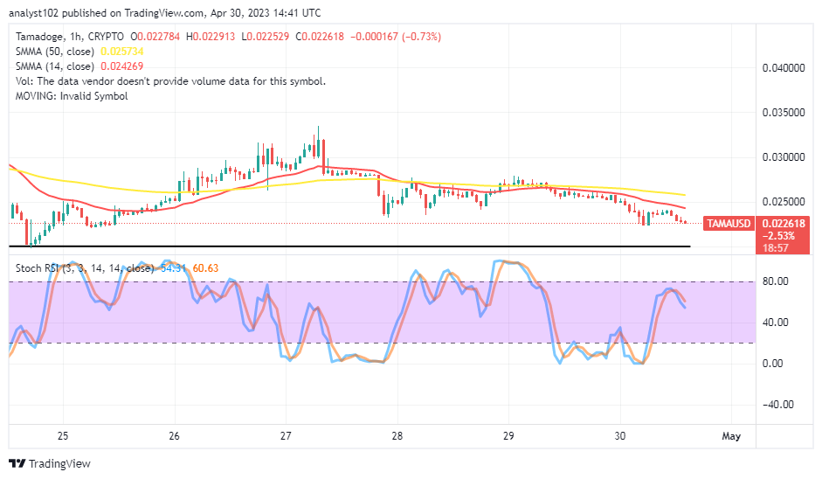
Task: Click the 80.00 Stoch RSI axis label
Action: tap(776, 281)
